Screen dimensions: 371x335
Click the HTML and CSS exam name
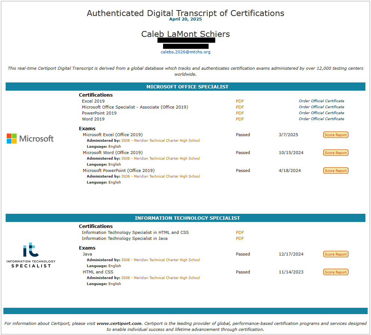pos(98,272)
